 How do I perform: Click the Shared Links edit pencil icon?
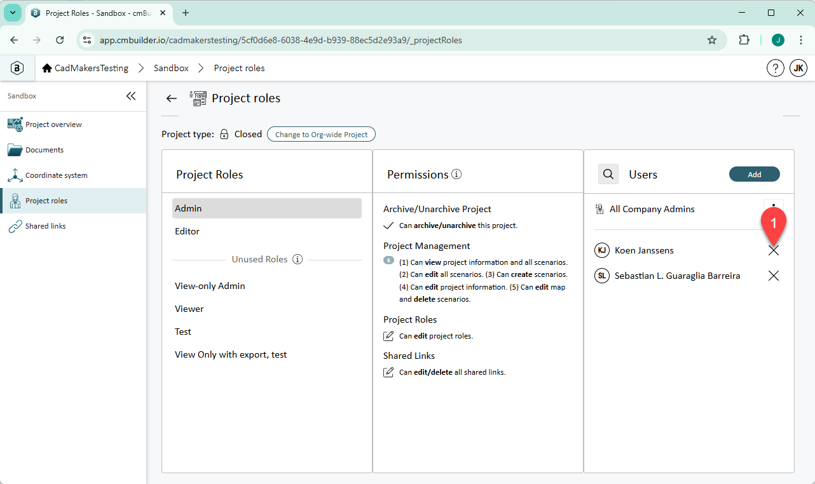388,372
